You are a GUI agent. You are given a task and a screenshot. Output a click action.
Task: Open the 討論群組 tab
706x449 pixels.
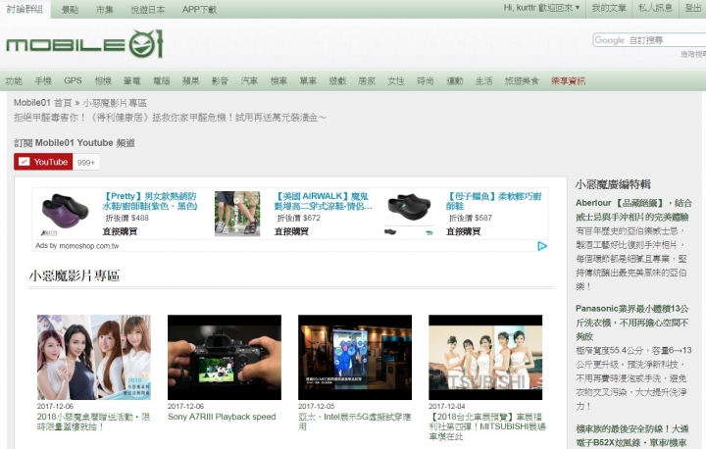[25, 9]
